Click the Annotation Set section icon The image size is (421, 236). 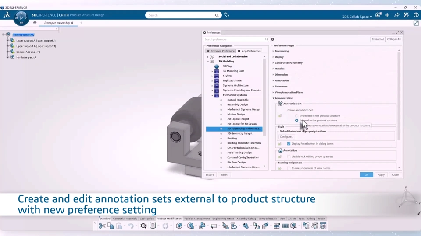pyautogui.click(x=280, y=104)
